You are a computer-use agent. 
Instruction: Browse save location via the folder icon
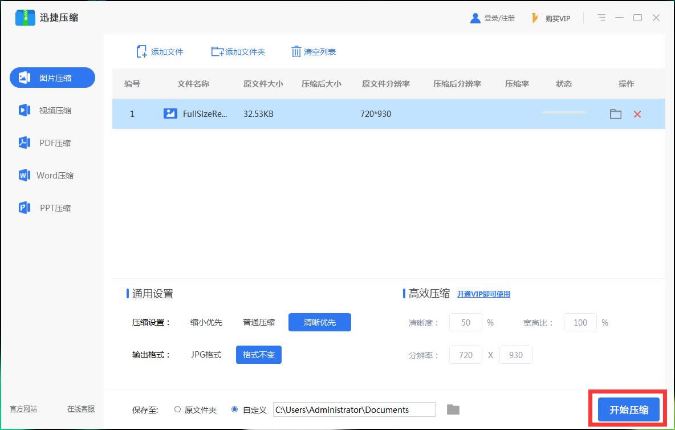(x=453, y=409)
